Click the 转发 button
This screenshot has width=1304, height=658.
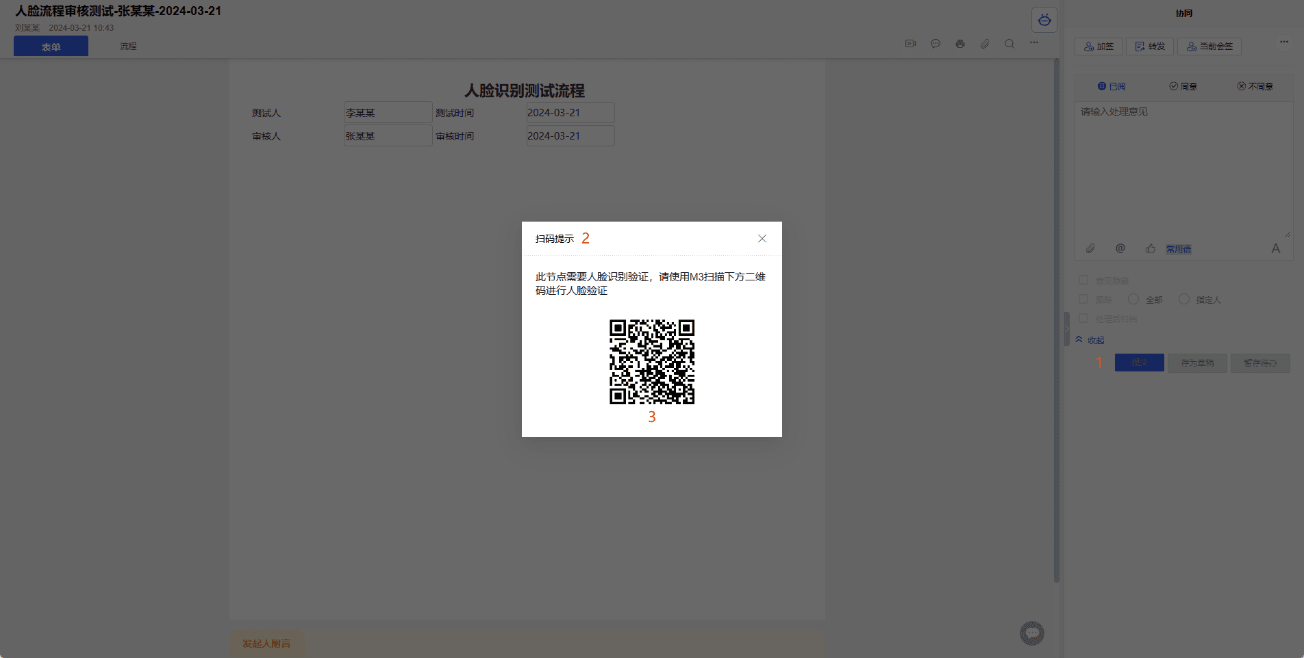coord(1150,47)
